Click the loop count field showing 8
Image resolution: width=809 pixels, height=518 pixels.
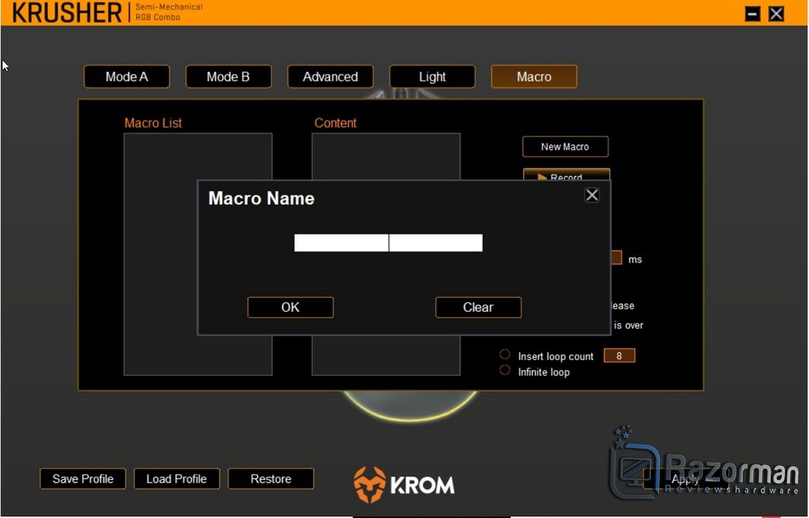click(x=619, y=355)
